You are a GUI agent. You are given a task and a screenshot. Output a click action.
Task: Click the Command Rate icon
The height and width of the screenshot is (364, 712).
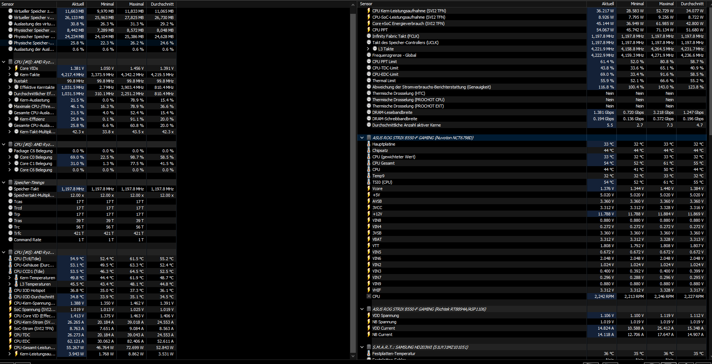pos(10,240)
